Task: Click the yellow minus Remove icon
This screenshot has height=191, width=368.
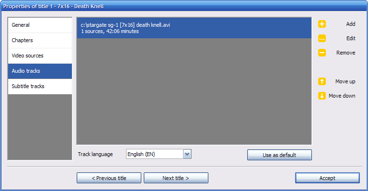Action: tap(322, 53)
